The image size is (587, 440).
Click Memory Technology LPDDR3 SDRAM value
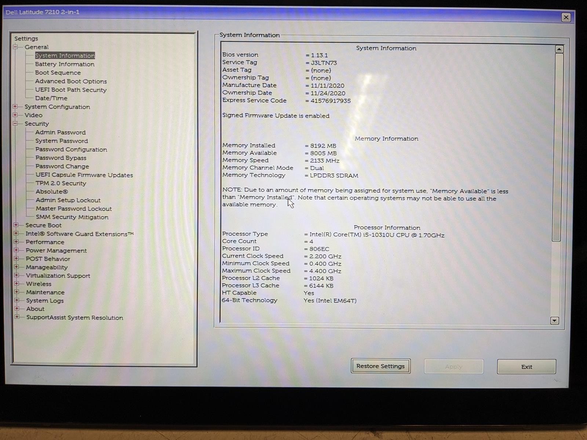click(x=334, y=176)
